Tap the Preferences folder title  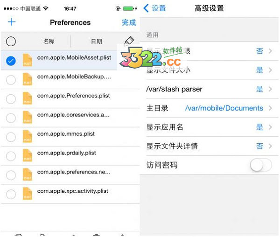pos(70,22)
